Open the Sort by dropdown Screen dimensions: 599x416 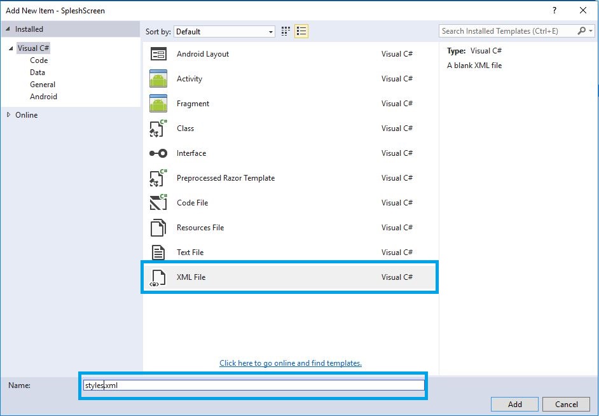click(x=224, y=31)
